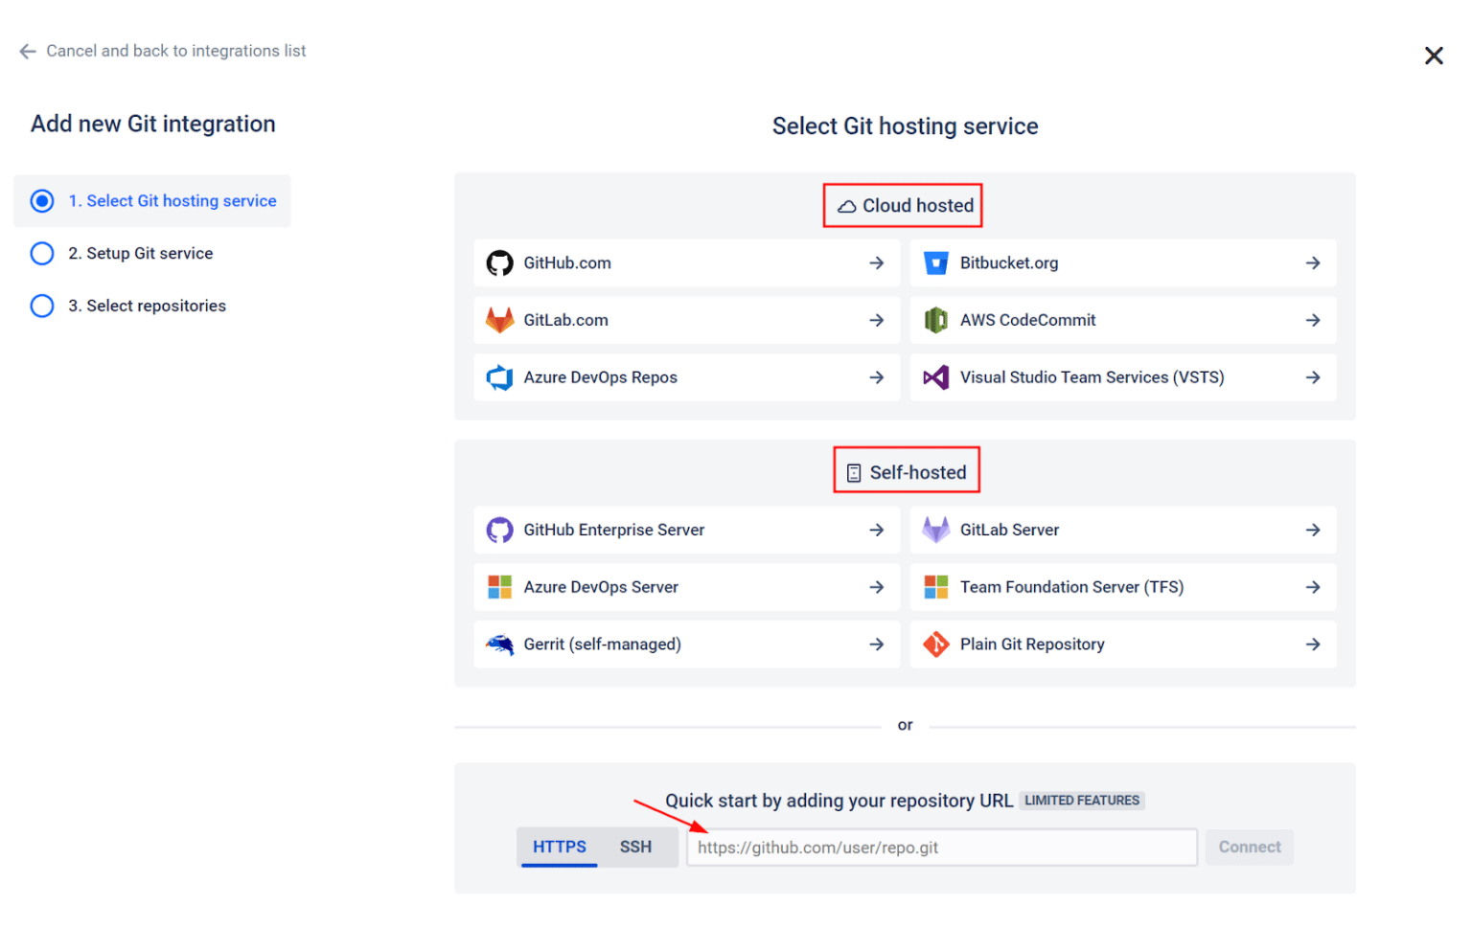Image resolution: width=1472 pixels, height=951 pixels.
Task: Open GitHub Enterprise Server via its arrow
Action: (876, 530)
